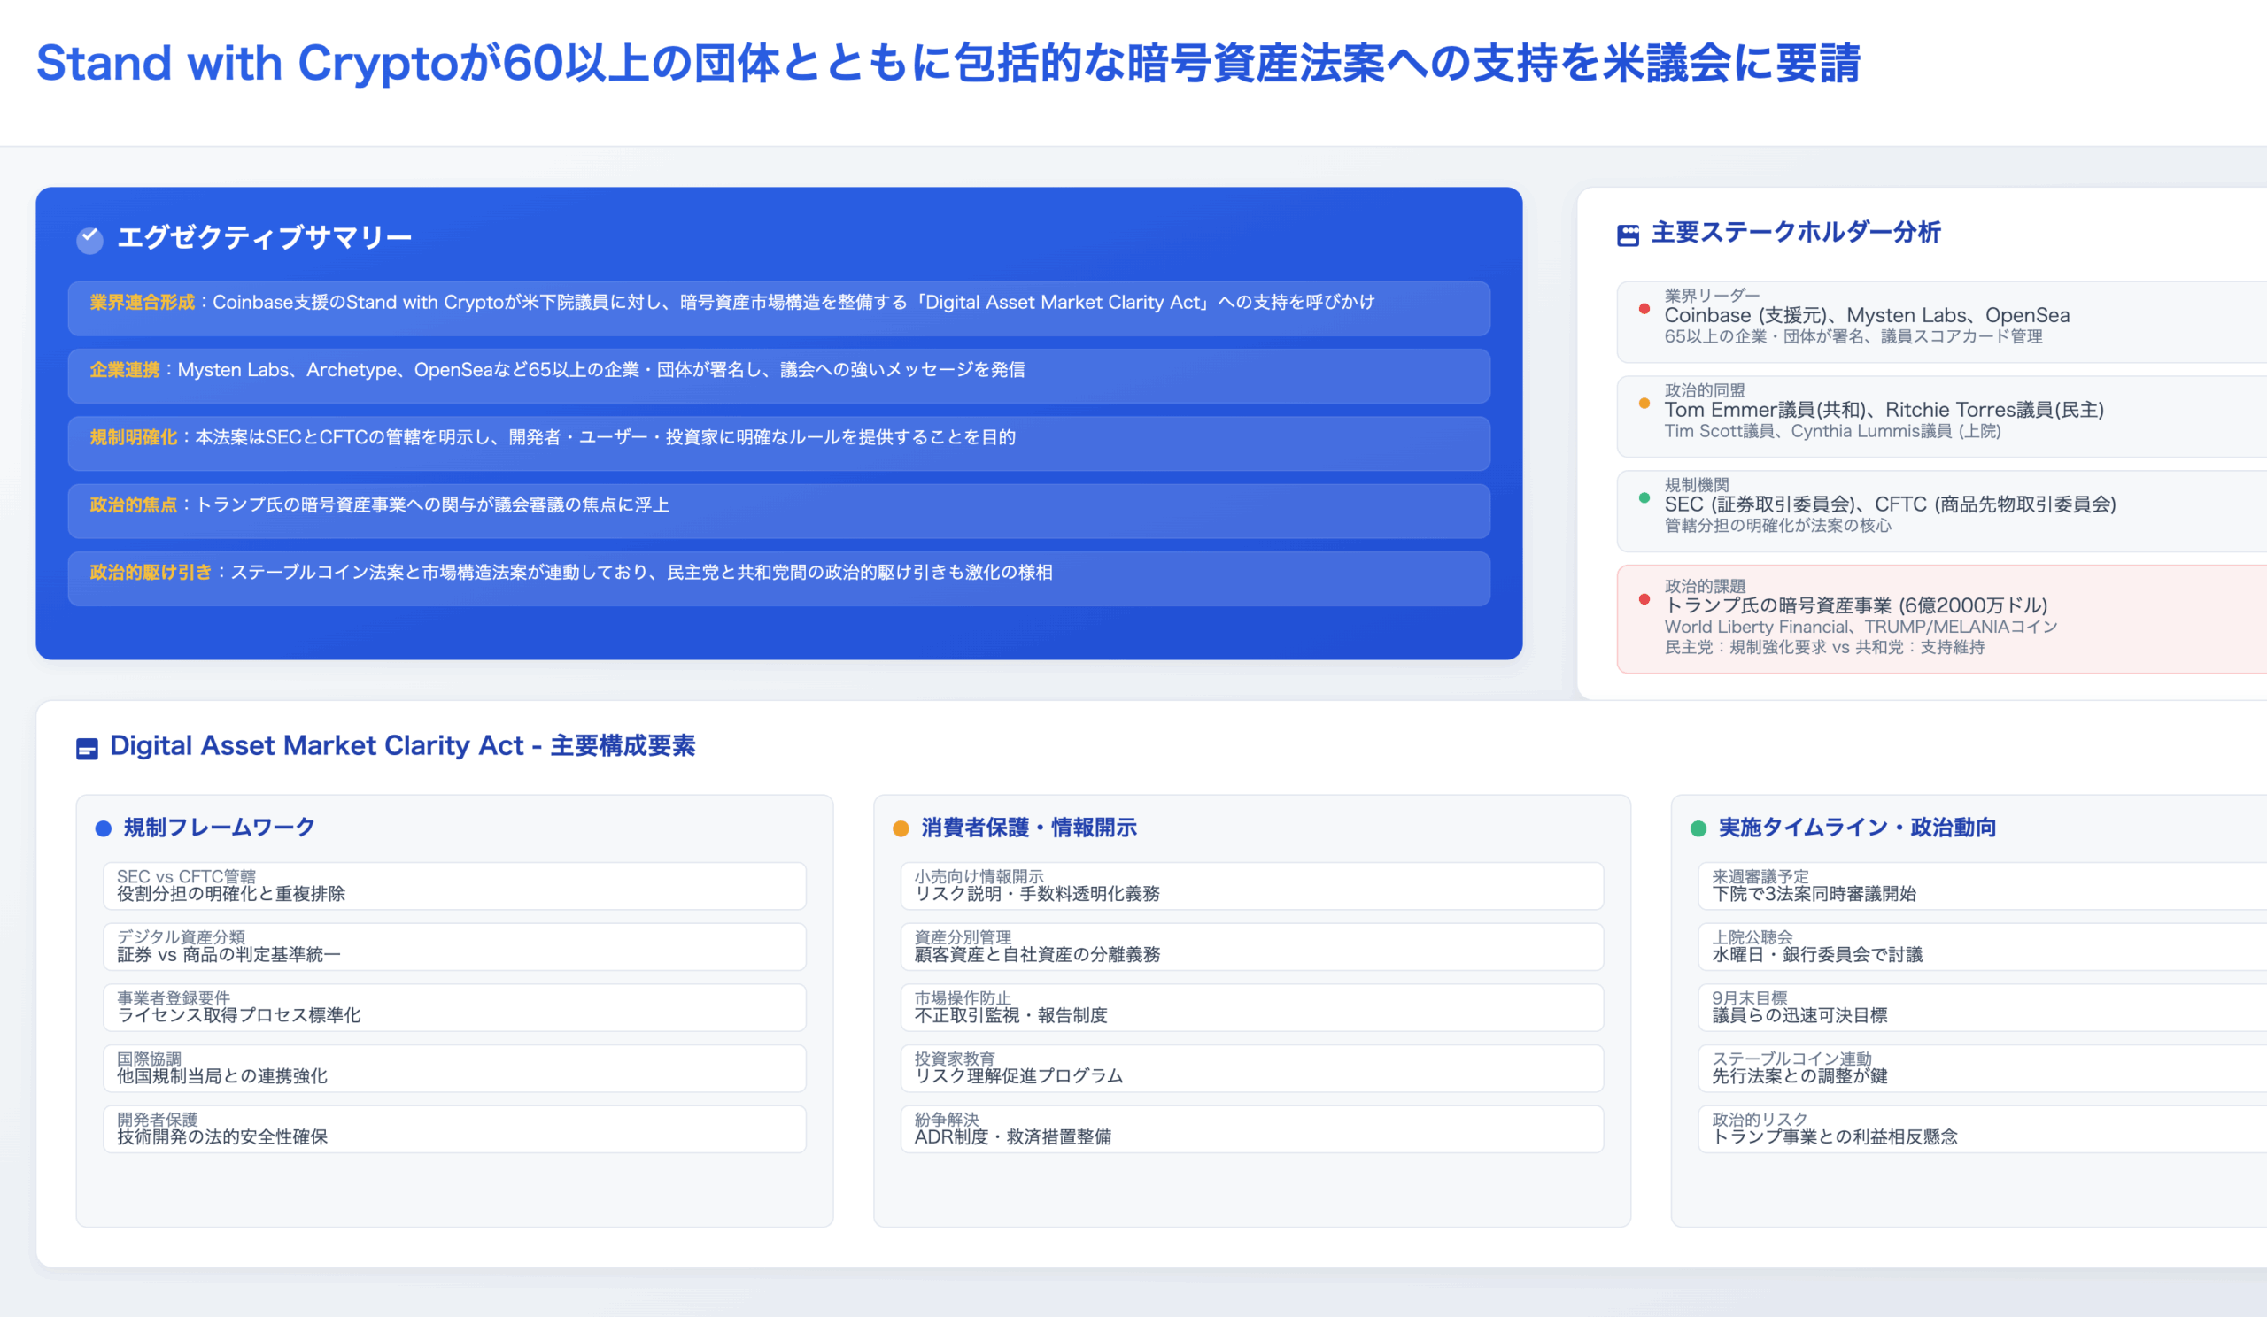Viewport: 2267px width, 1317px height.
Task: Click the text Tim Scott議員、Cynthia Lummis議員 (上院)
Action: pyautogui.click(x=1832, y=432)
